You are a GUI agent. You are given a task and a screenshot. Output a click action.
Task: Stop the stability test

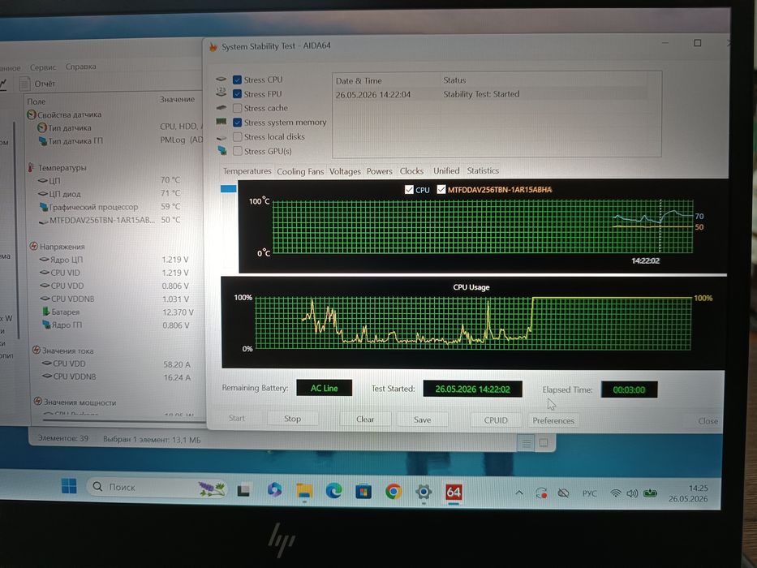tap(293, 419)
